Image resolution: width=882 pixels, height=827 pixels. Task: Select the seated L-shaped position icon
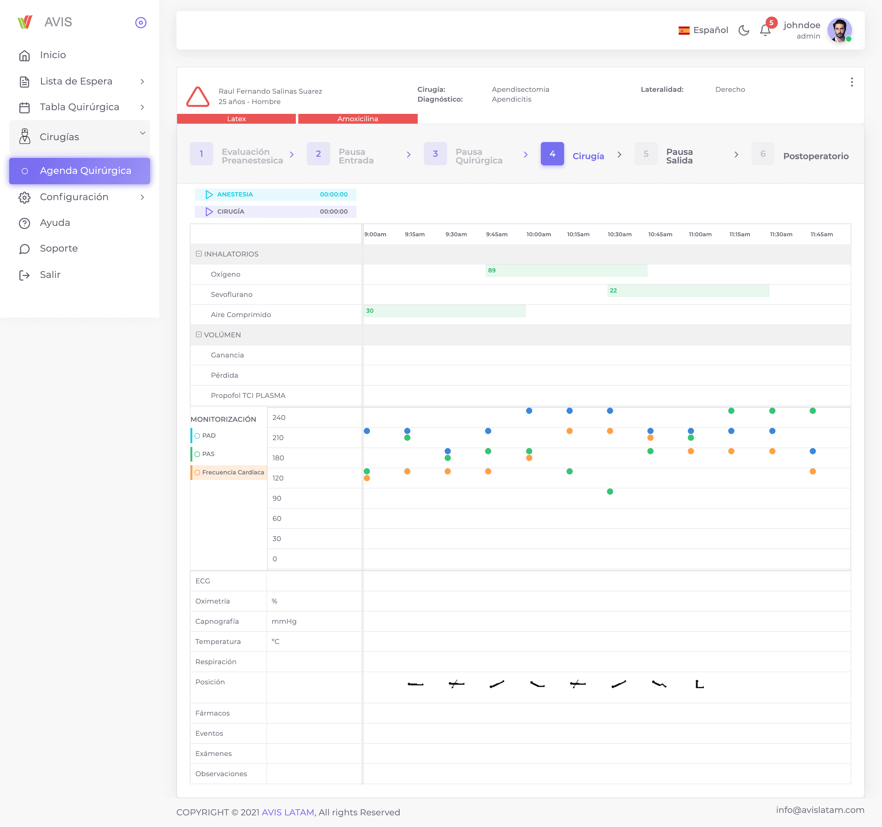point(699,684)
